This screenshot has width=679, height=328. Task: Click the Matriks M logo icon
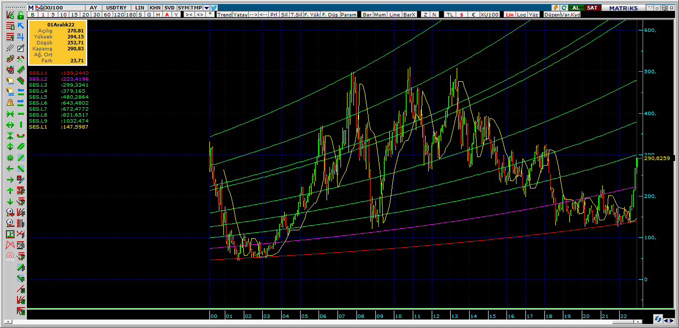[x=30, y=8]
